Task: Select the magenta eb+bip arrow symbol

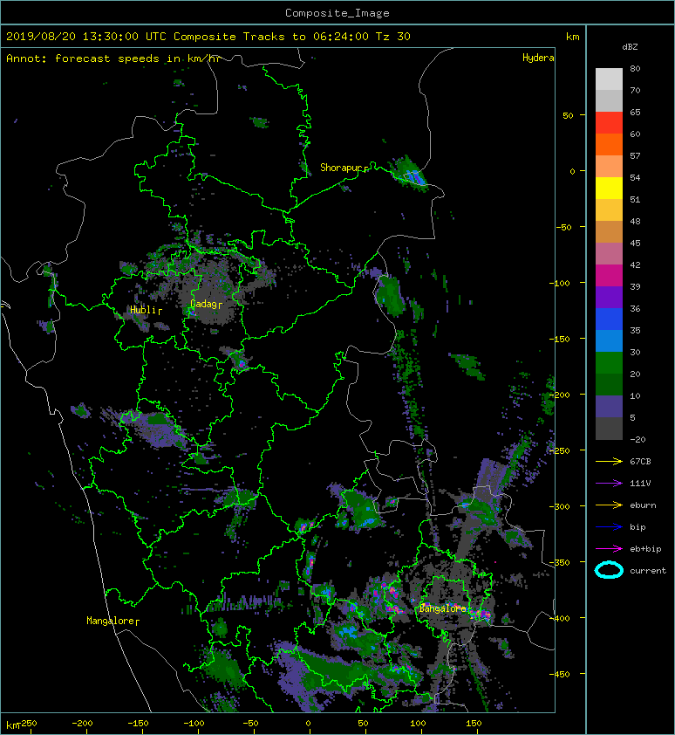Action: 609,549
